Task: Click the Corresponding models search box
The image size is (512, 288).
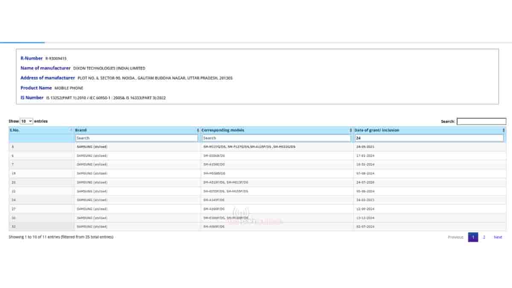Action: point(276,138)
